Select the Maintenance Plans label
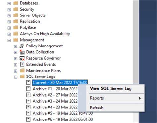 [43, 71]
